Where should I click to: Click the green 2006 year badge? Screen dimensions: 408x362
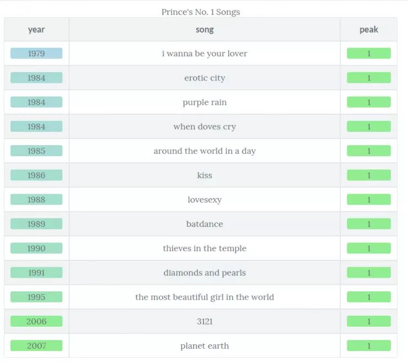pyautogui.click(x=36, y=321)
